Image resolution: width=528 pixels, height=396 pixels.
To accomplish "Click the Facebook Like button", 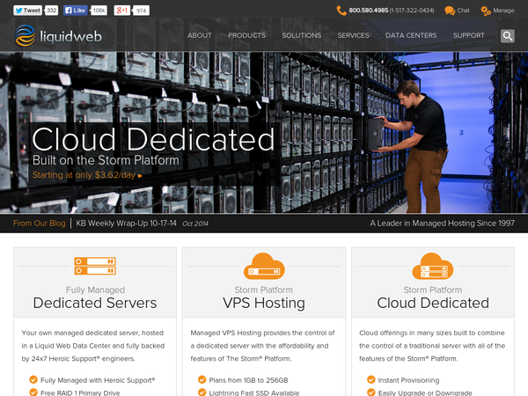I will click(x=76, y=11).
